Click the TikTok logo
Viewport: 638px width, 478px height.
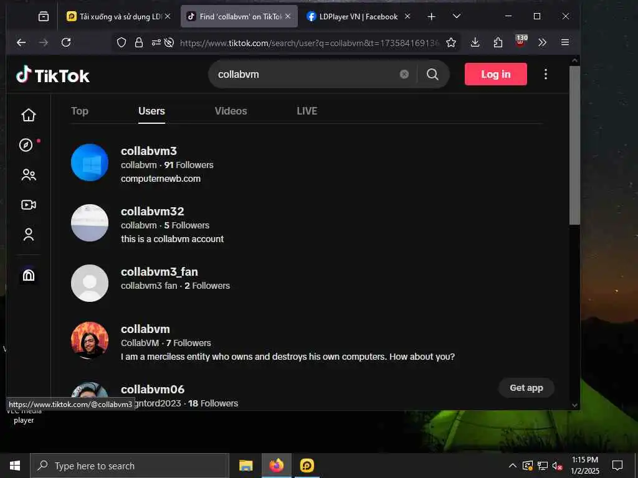53,75
